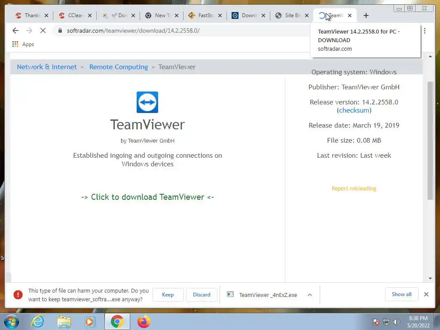The width and height of the screenshot is (440, 330).
Task: Expand options for TeamViewer_4nExZ.exe download
Action: coord(310,295)
